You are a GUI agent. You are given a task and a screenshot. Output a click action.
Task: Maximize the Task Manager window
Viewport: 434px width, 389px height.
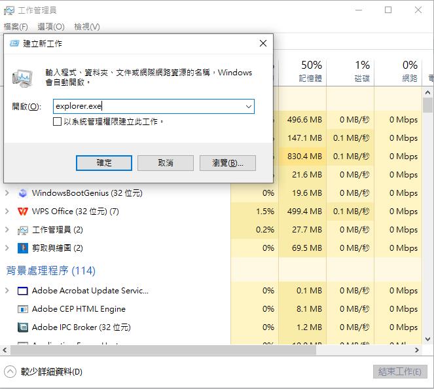[x=388, y=10]
